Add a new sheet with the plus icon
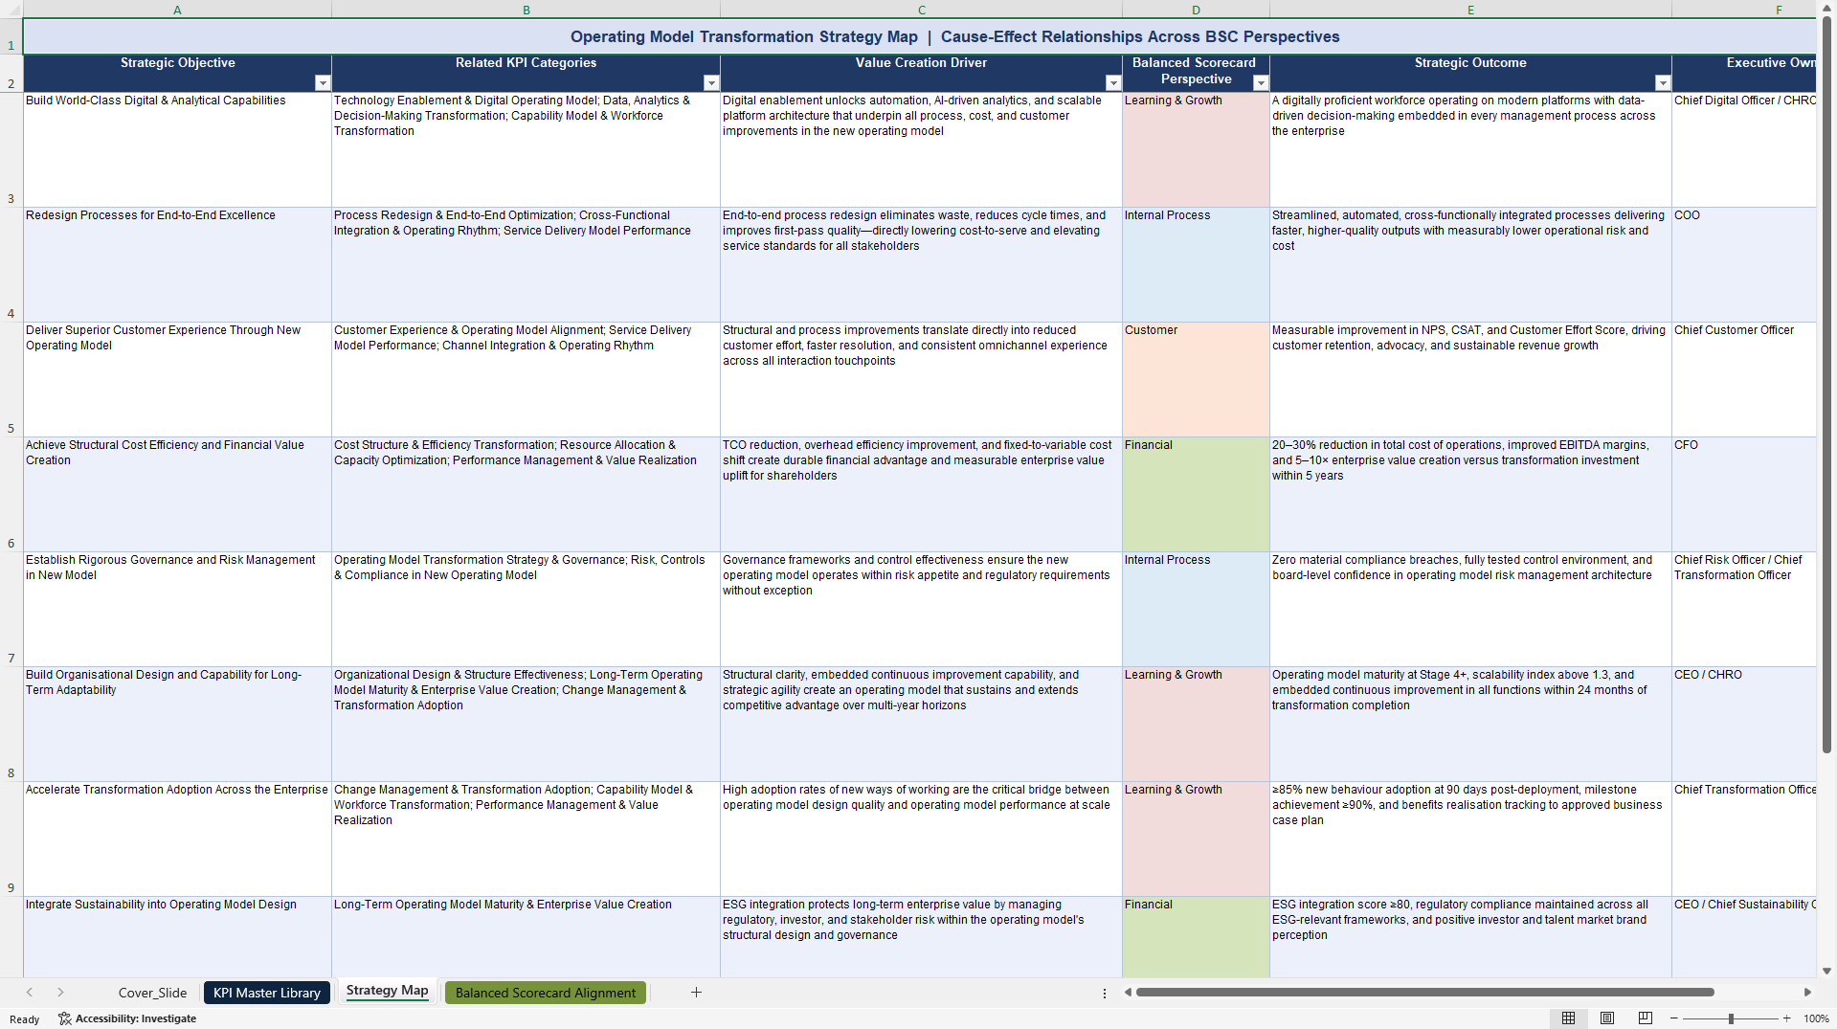The width and height of the screenshot is (1837, 1029). pos(696,993)
